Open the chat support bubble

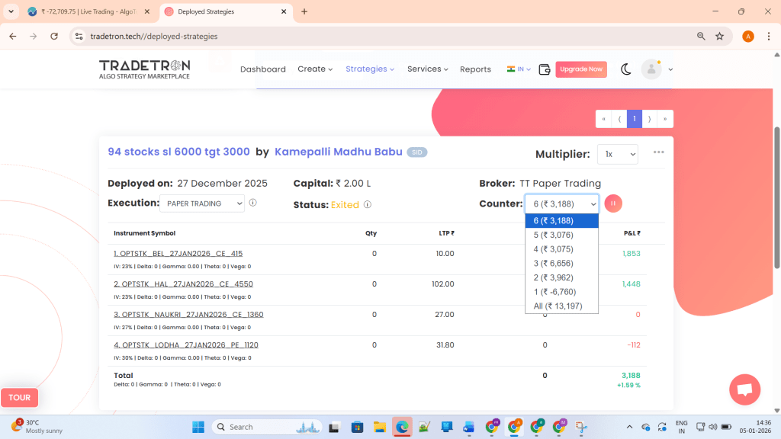744,389
